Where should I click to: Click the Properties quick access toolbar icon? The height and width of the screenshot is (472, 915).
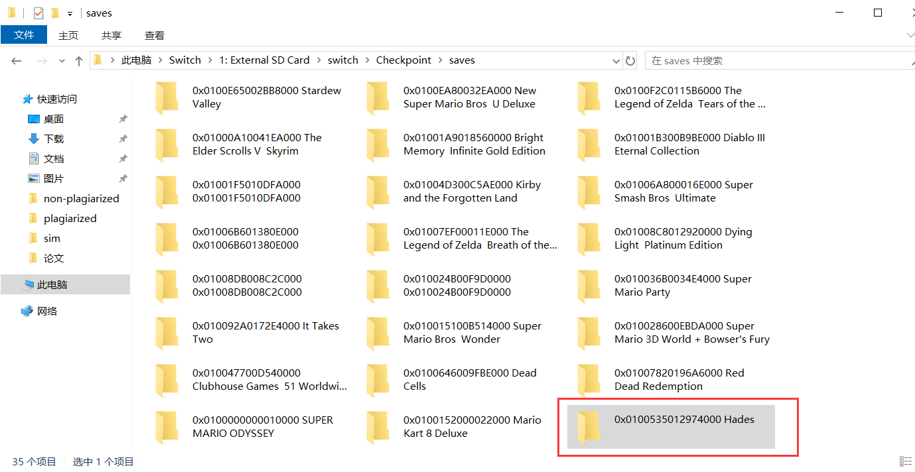tap(38, 13)
